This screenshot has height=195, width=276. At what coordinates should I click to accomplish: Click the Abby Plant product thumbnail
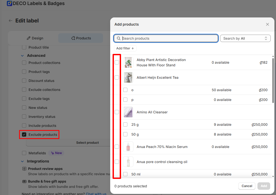(128, 63)
